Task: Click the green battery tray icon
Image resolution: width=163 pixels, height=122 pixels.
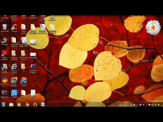Action: 131,105
